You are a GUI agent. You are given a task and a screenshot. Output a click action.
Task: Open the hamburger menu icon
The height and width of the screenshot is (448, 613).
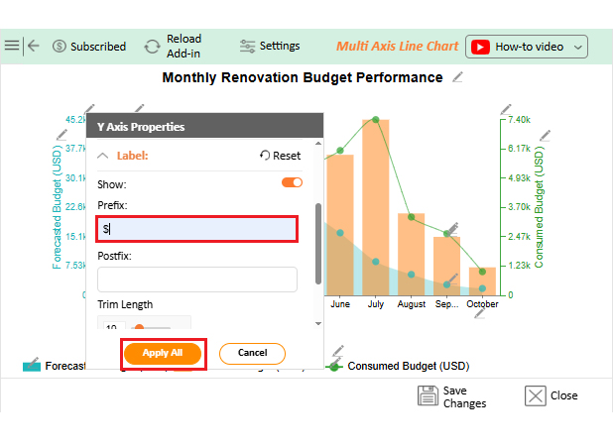(x=12, y=46)
